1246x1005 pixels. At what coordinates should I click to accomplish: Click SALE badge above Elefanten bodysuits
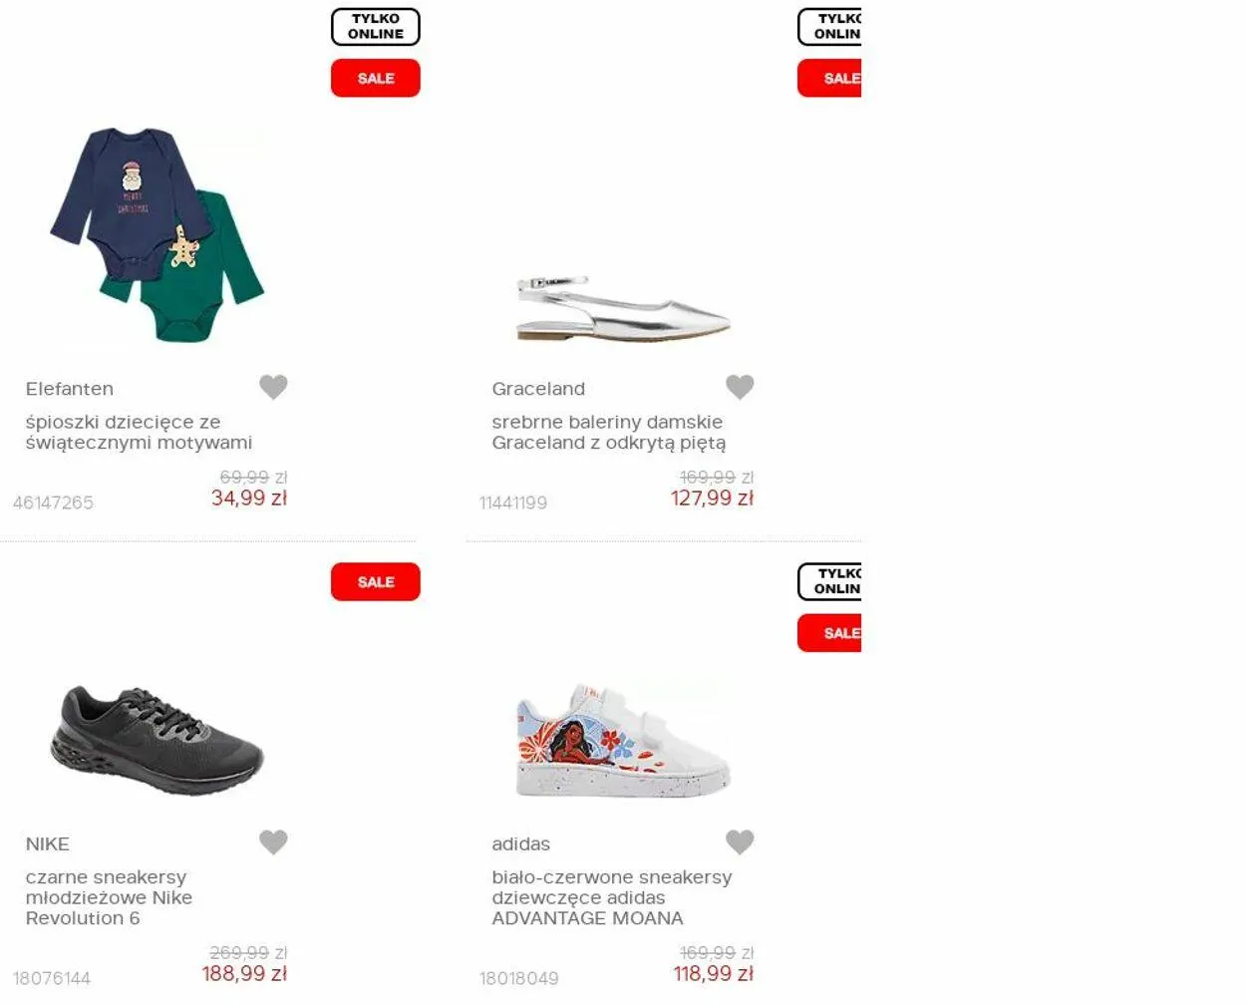(376, 78)
